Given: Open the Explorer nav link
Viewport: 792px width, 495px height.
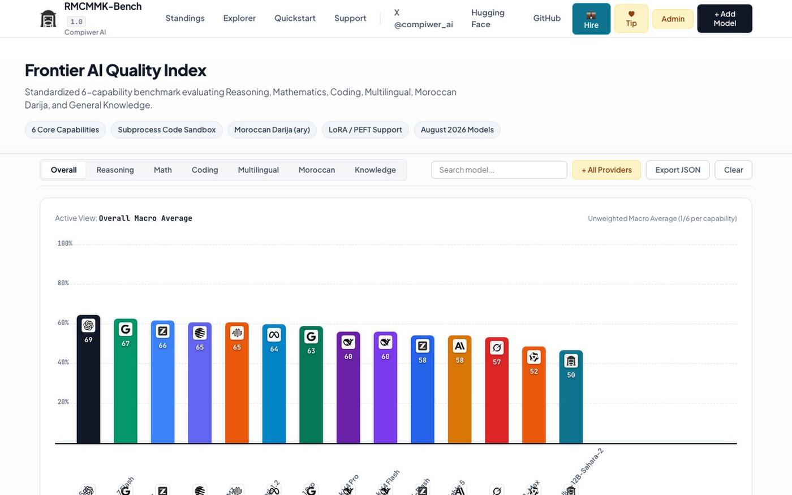Looking at the screenshot, I should point(239,18).
